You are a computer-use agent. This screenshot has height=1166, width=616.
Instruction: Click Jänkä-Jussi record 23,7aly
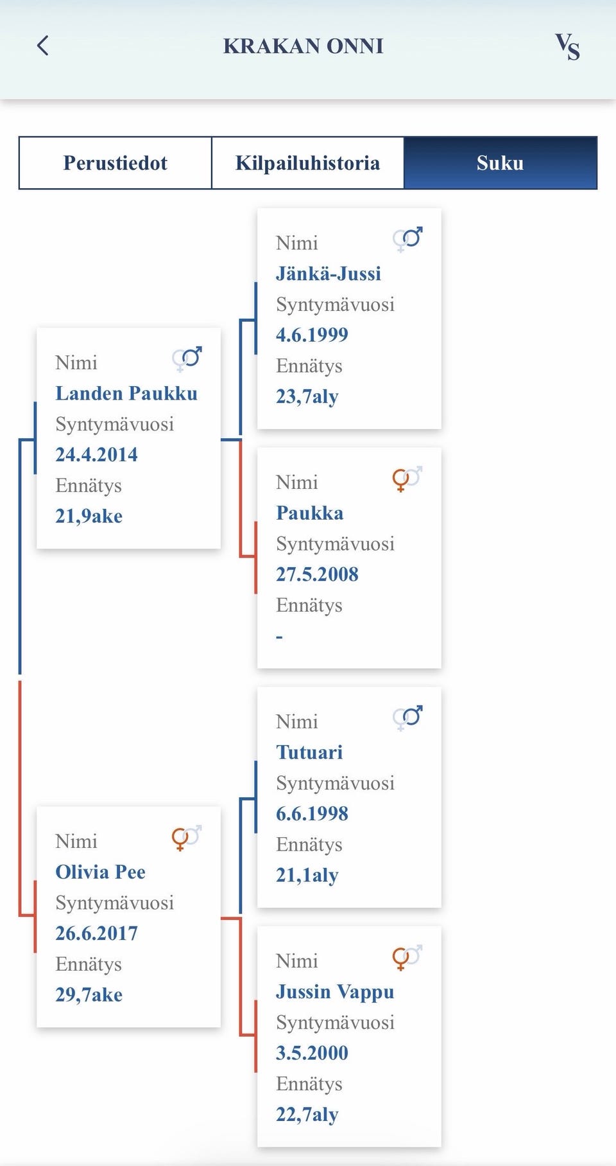(307, 396)
